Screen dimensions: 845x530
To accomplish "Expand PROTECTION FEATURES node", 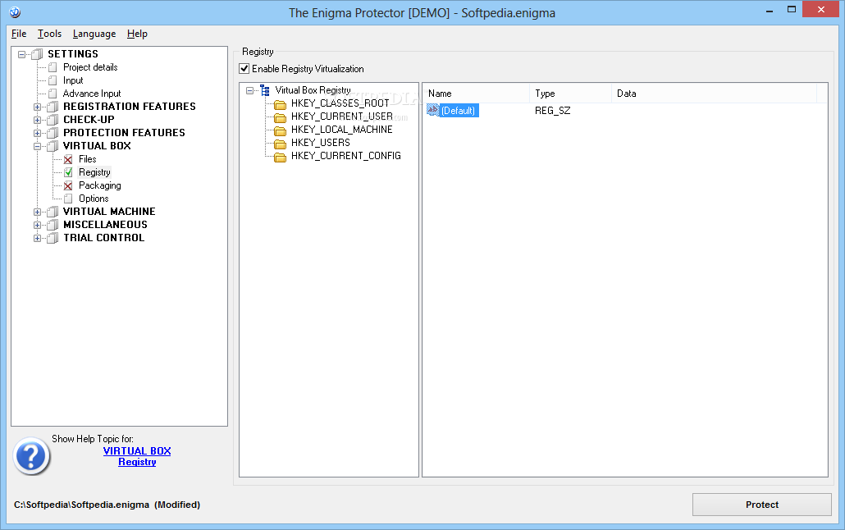I will click(37, 133).
